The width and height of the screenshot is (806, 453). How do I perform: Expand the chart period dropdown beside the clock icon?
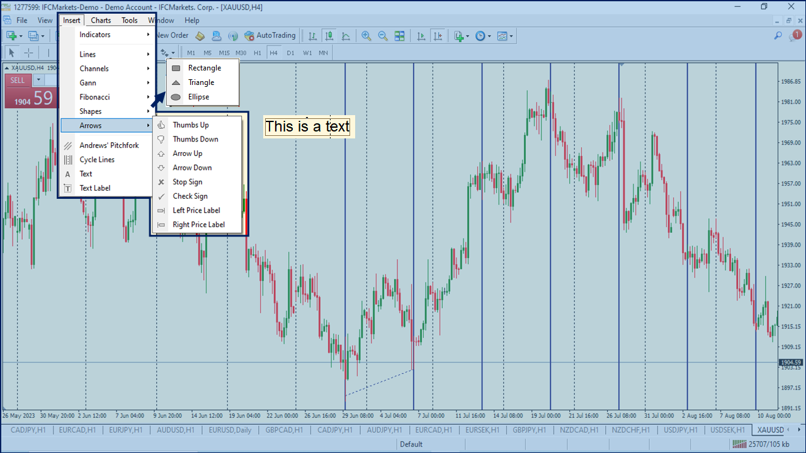coord(489,36)
